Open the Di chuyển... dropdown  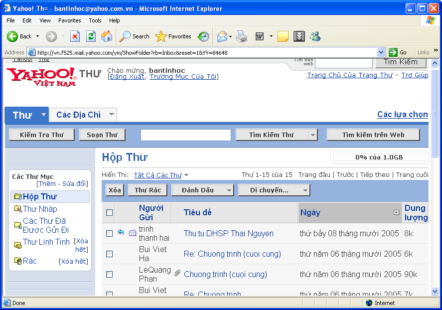[x=274, y=190]
